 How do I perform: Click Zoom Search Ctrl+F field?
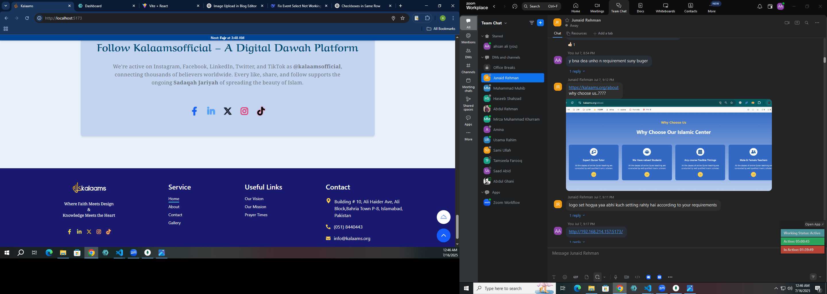tap(542, 6)
